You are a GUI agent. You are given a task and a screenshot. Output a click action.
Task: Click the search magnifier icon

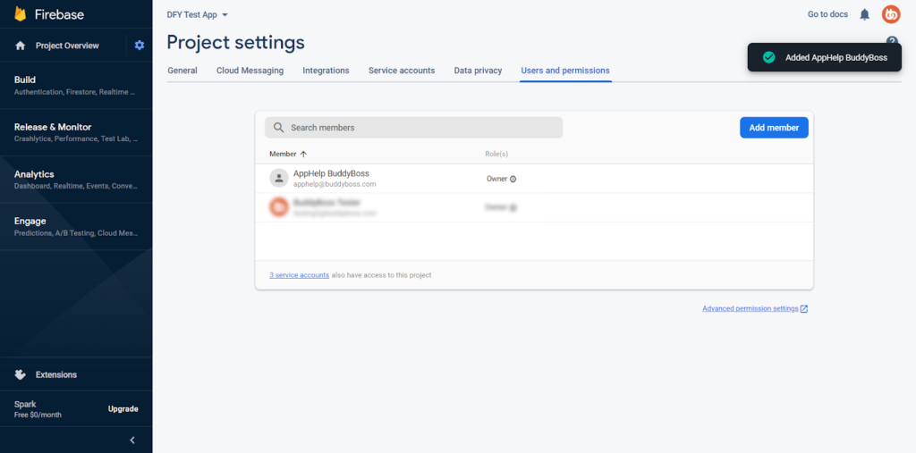tap(279, 128)
